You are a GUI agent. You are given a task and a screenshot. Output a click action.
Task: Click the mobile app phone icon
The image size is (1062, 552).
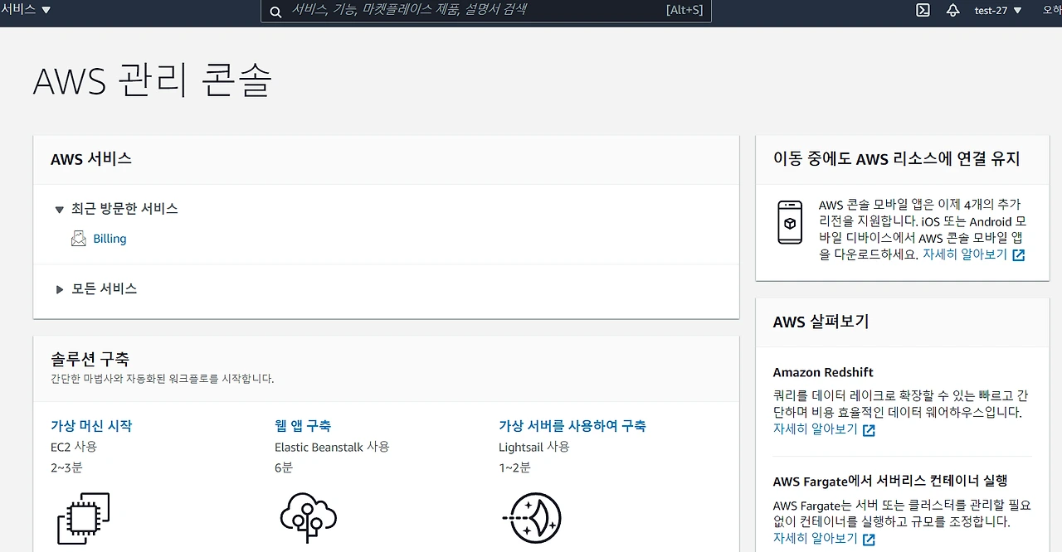[x=790, y=222]
